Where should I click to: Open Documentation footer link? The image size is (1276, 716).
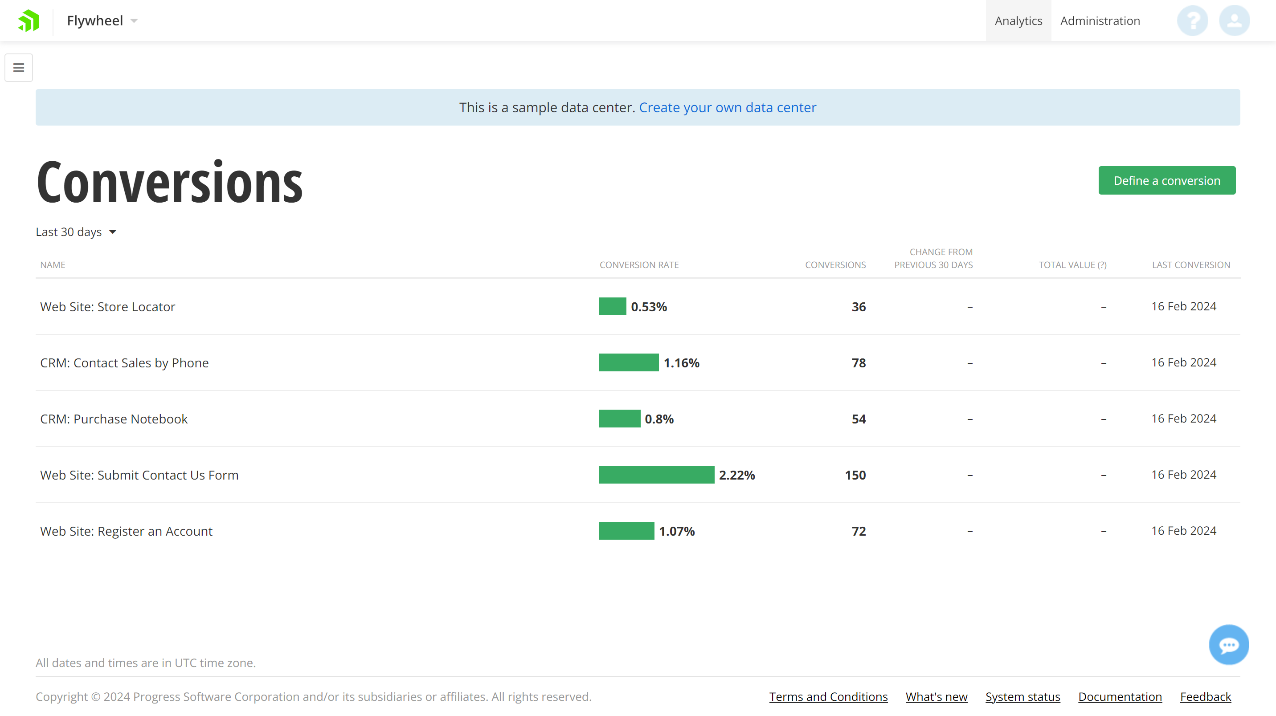[x=1120, y=697]
